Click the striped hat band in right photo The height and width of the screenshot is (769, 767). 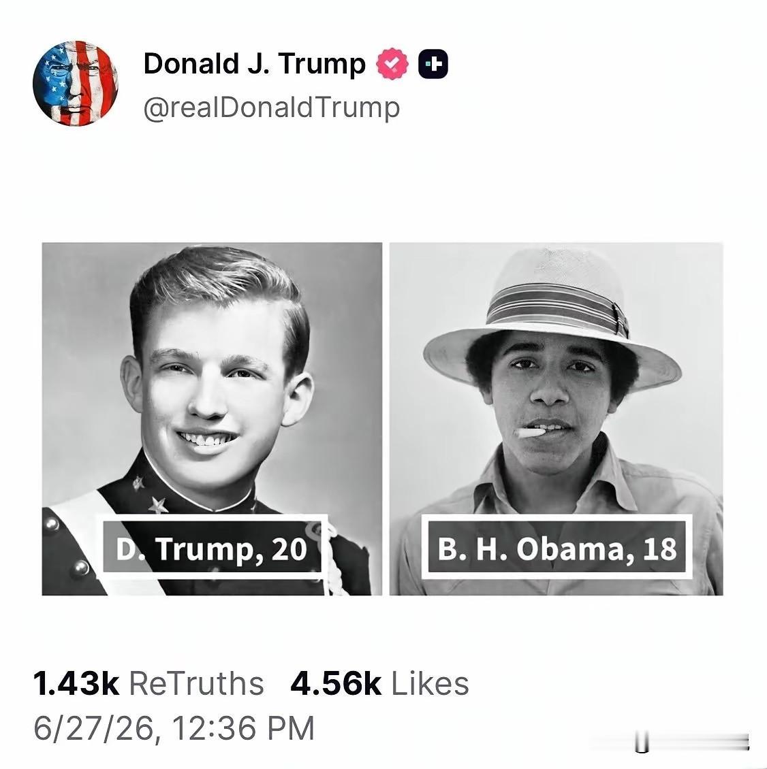pos(559,306)
